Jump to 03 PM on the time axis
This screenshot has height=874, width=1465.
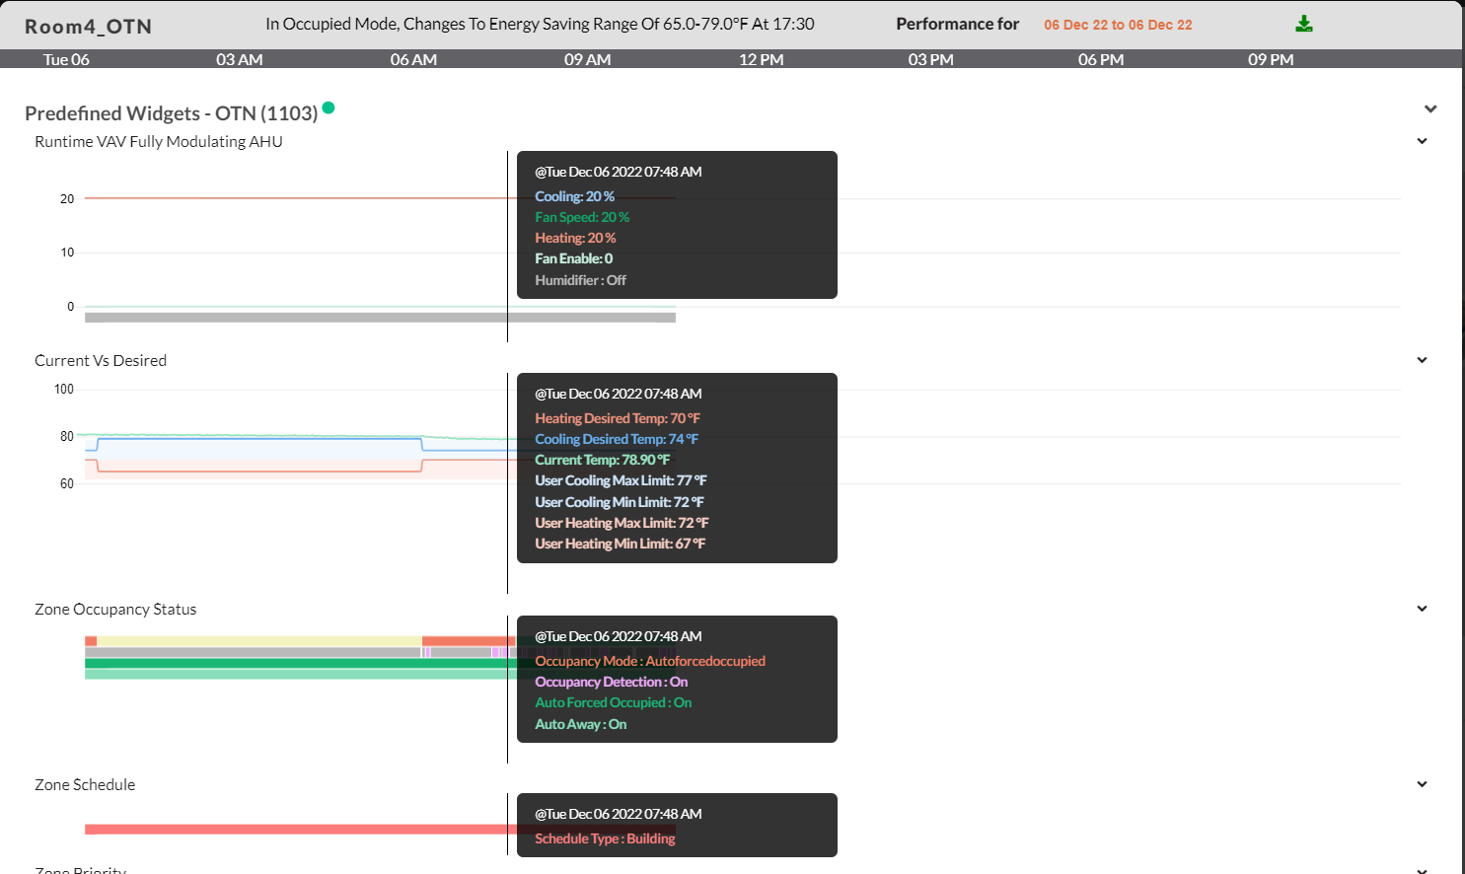930,59
